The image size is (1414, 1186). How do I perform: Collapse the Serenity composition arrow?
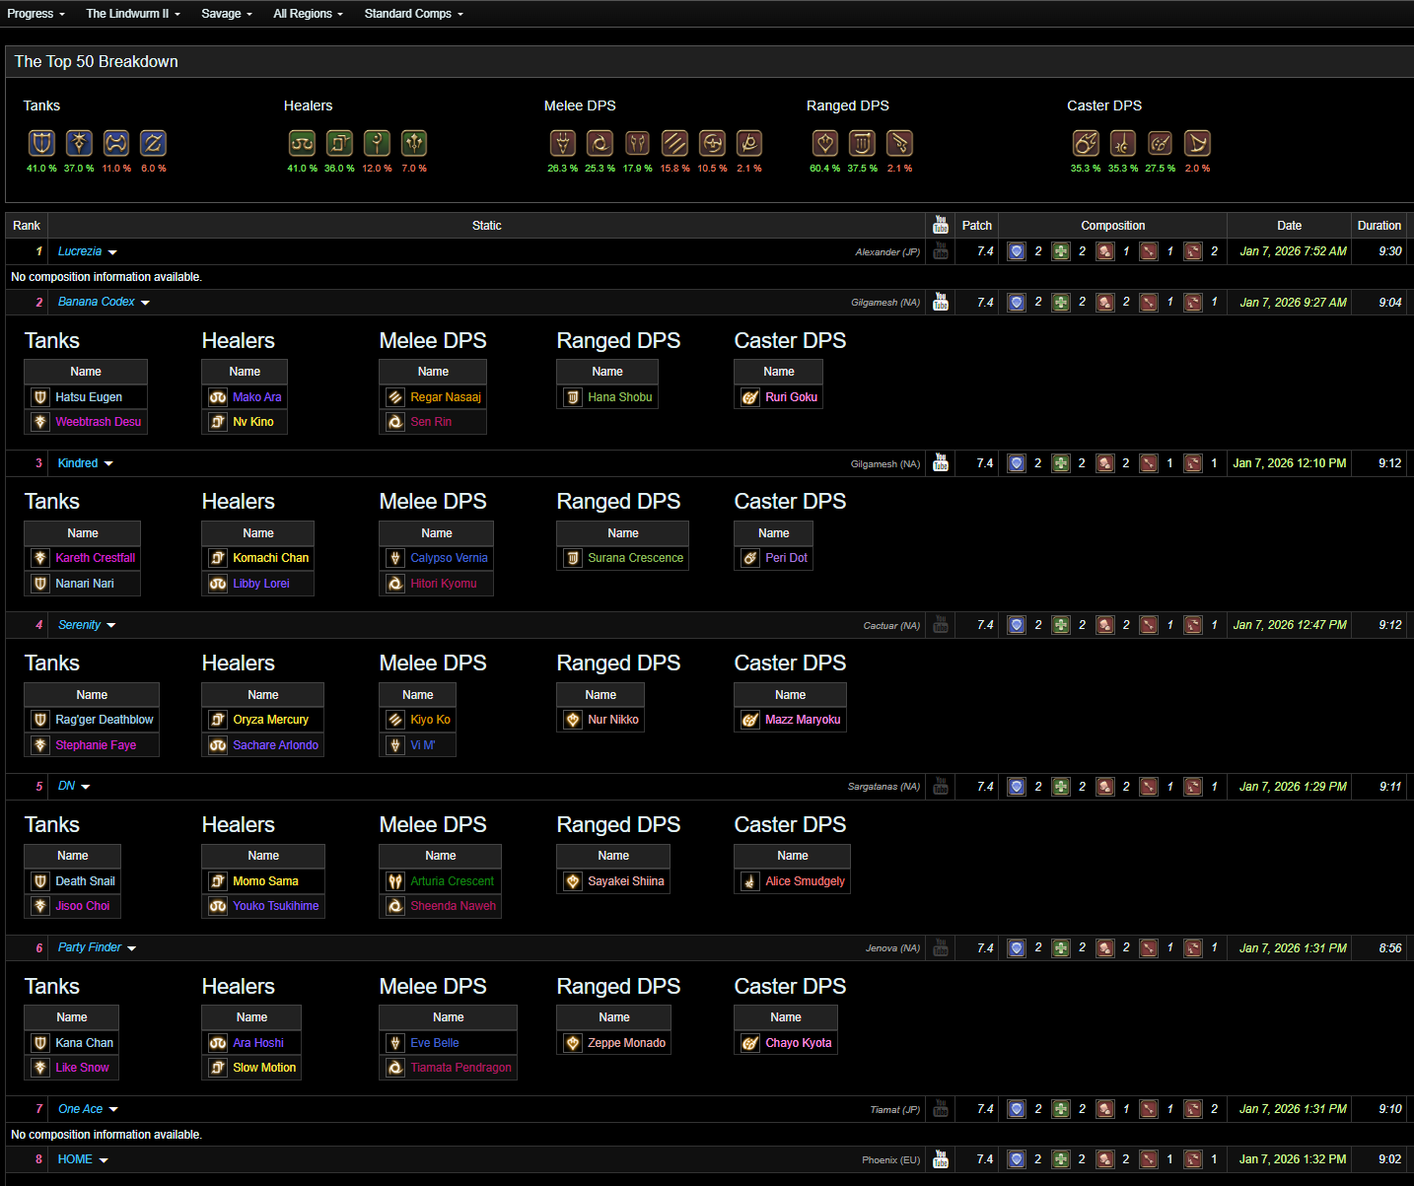pos(111,625)
